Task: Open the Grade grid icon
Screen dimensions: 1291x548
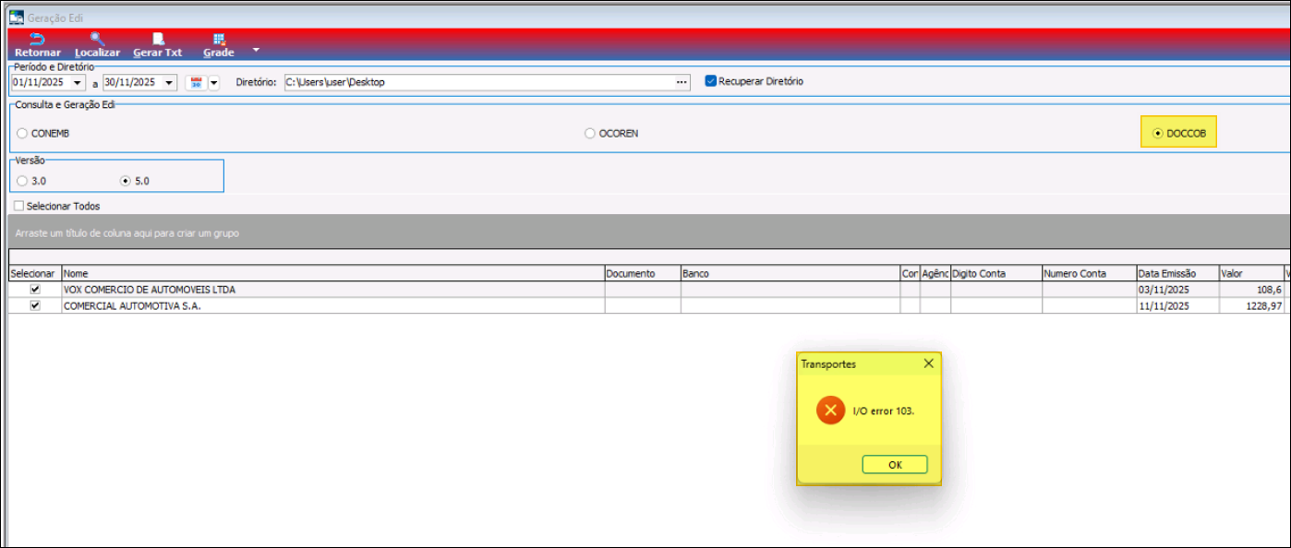Action: coord(219,39)
